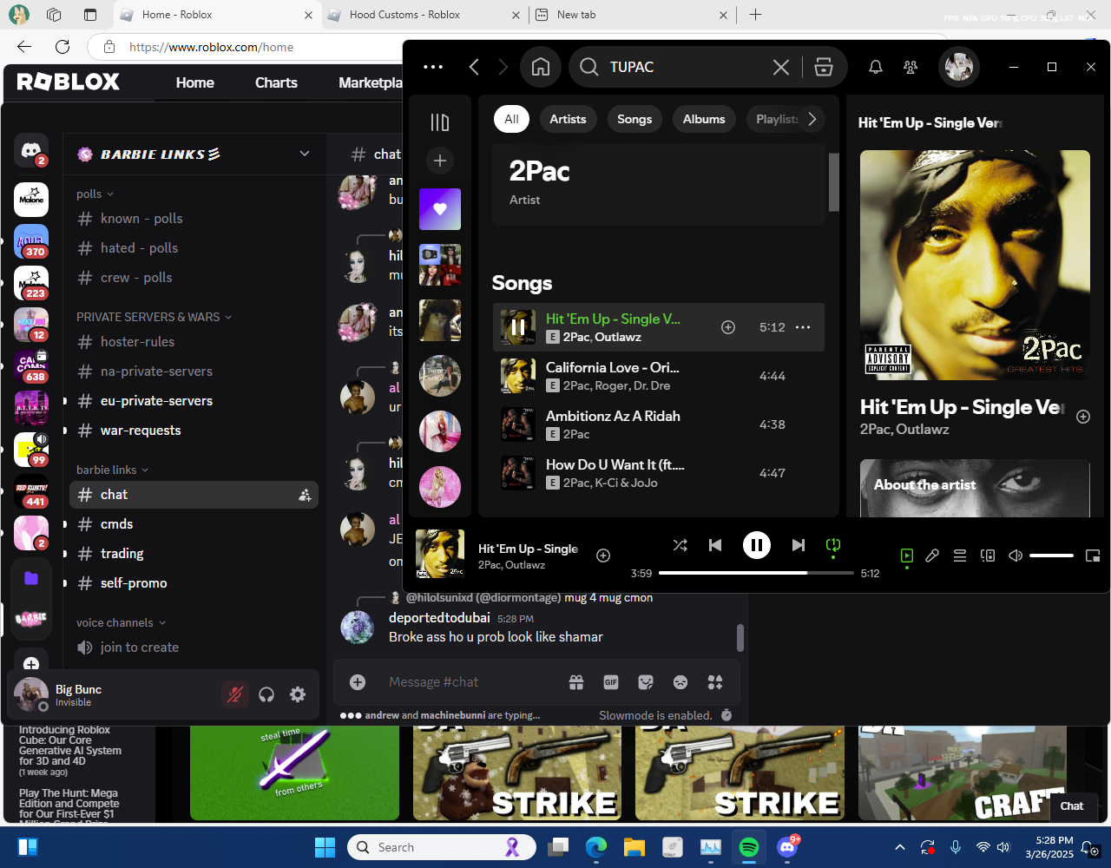Open Charts tab on Roblox page
This screenshot has height=868, width=1111.
click(x=276, y=82)
